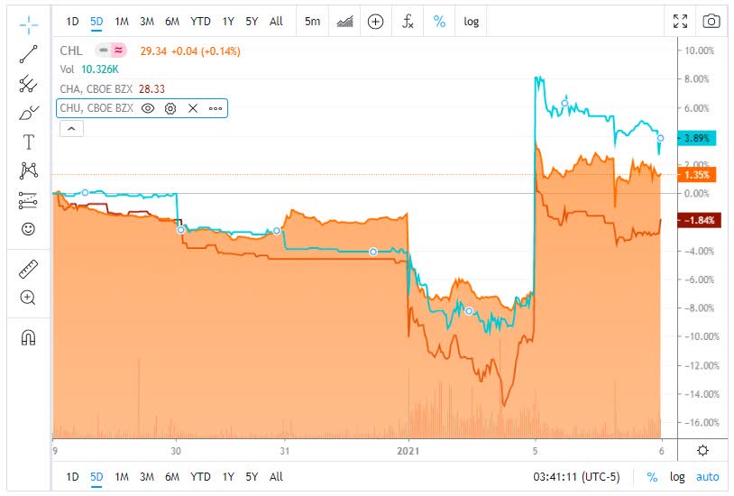Toggle magnet mode on
This screenshot has height=496, width=734.
click(x=28, y=337)
